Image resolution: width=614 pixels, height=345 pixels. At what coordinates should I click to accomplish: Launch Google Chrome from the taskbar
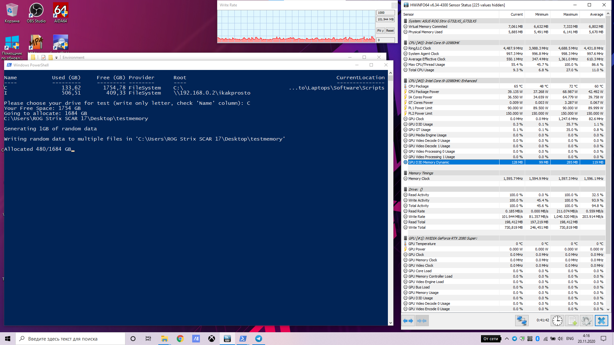(x=180, y=339)
